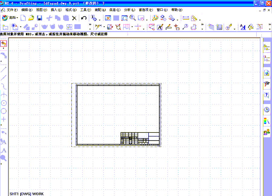Select the Zoom window magnifier icon
Screen dimensions: 272x196
point(125,18)
